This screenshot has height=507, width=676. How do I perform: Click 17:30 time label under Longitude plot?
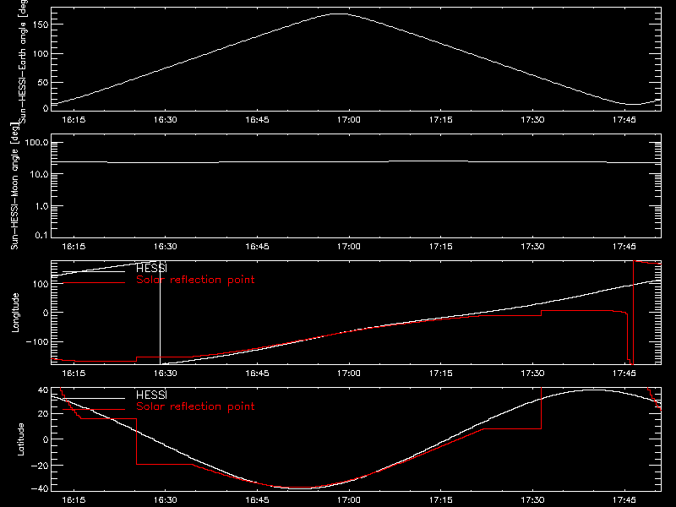coord(532,373)
